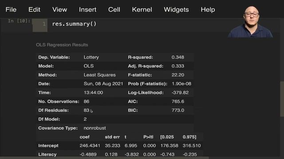Select F-statistic value 22.20
Screen dimensions: 284x159
(x=177, y=75)
